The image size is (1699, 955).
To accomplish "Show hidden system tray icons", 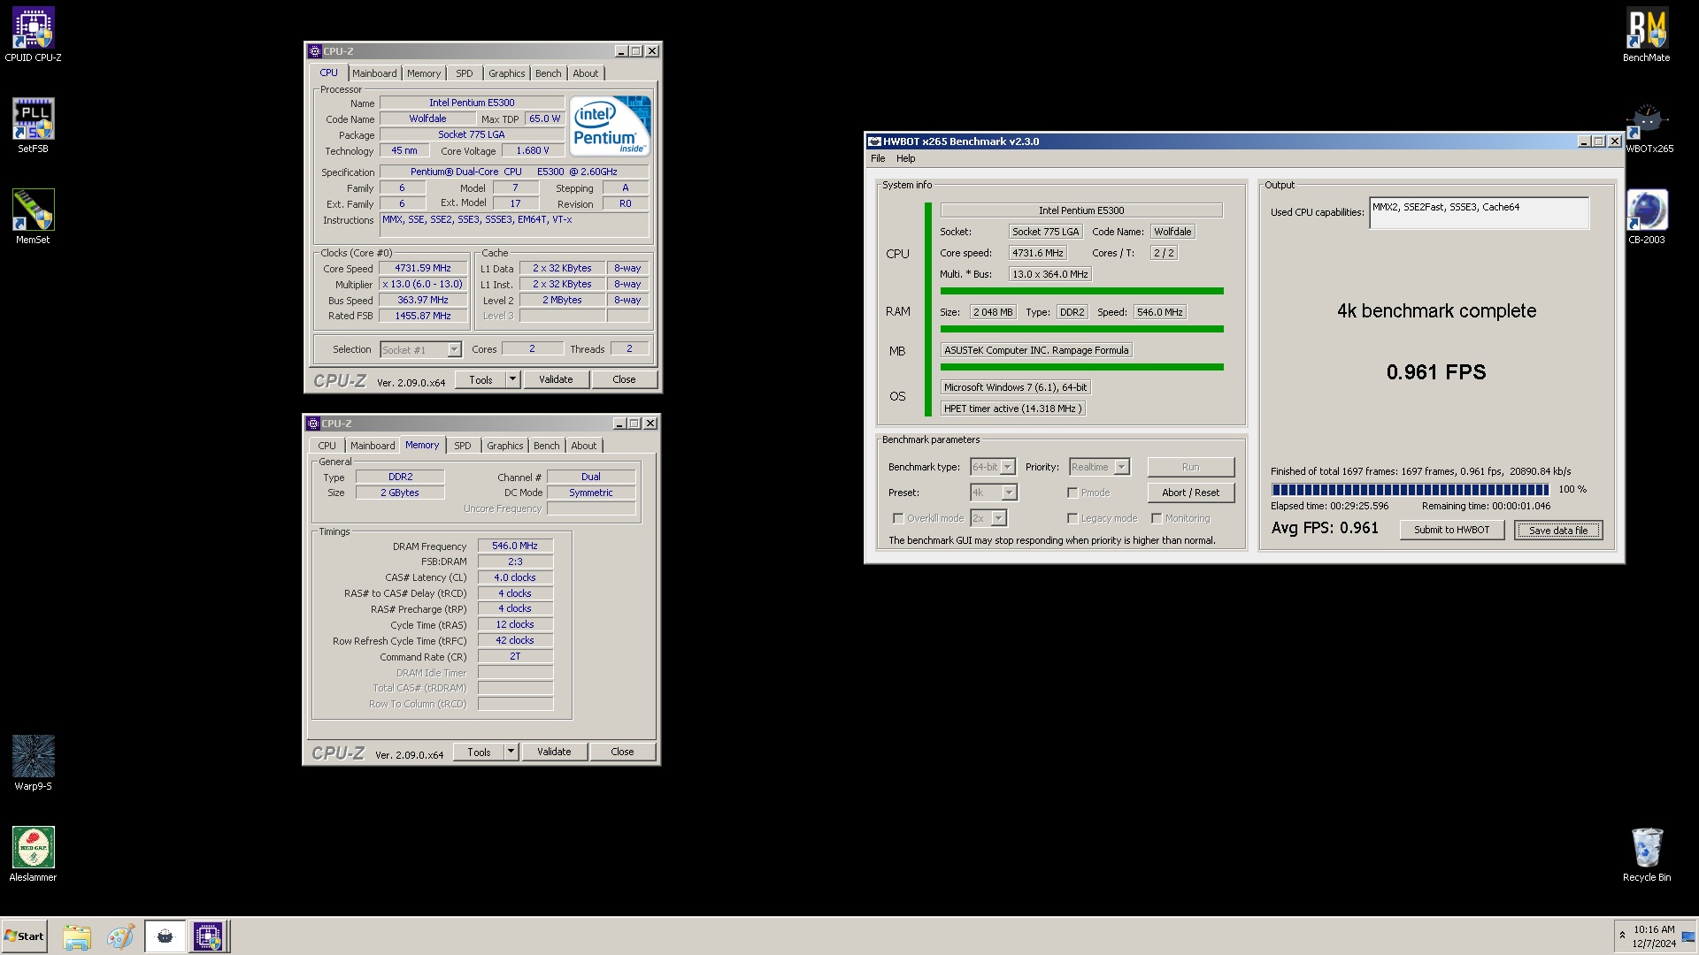I will [1622, 936].
